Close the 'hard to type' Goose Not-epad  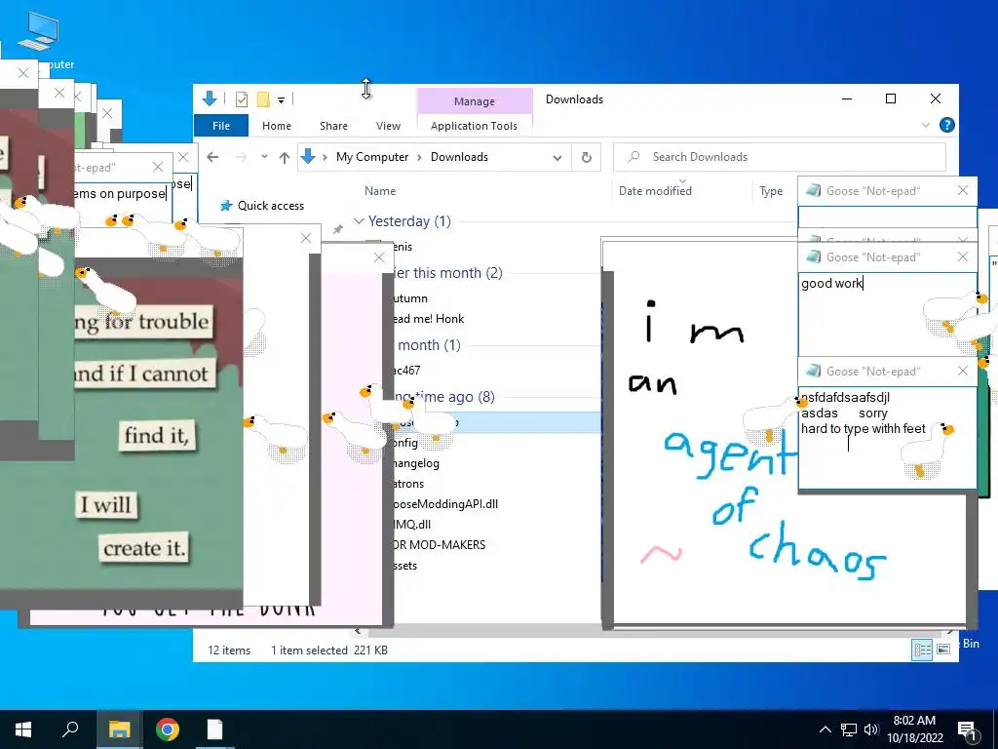click(962, 371)
